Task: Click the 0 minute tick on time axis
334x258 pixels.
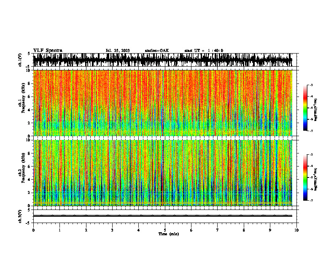Action: (x=33, y=230)
